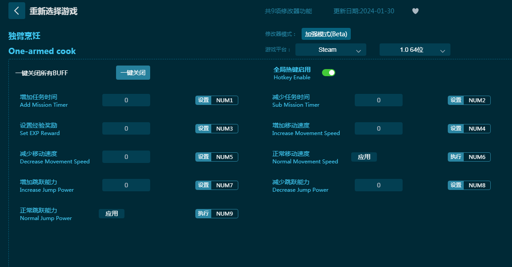Image resolution: width=512 pixels, height=267 pixels.
Task: Click the back arrow icon
Action: (16, 11)
